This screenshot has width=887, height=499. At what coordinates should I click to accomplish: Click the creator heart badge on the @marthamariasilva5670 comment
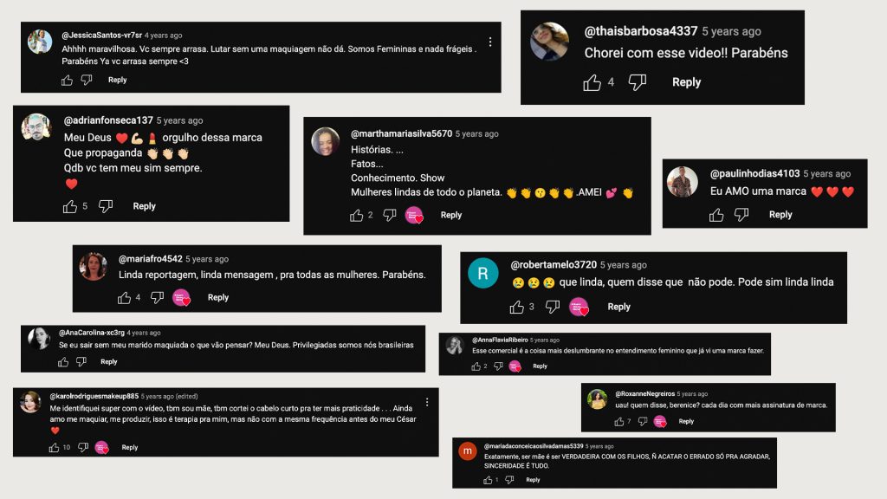click(414, 216)
